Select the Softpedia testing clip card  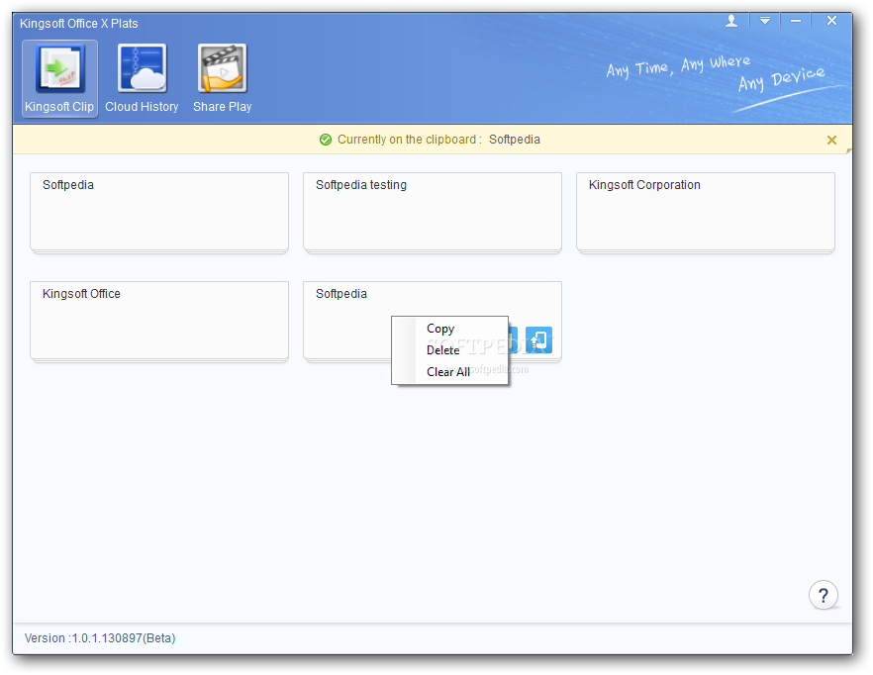(x=432, y=212)
